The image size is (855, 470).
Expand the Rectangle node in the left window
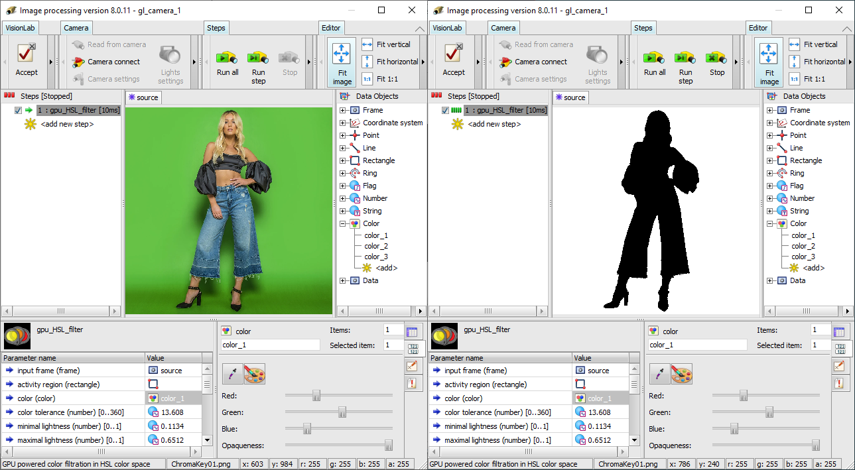pos(343,161)
